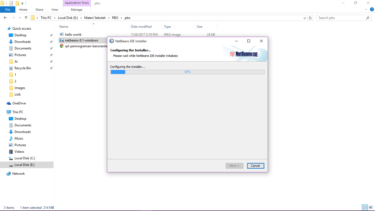Click the disabled Next button in installer
375x211 pixels.
click(234, 166)
